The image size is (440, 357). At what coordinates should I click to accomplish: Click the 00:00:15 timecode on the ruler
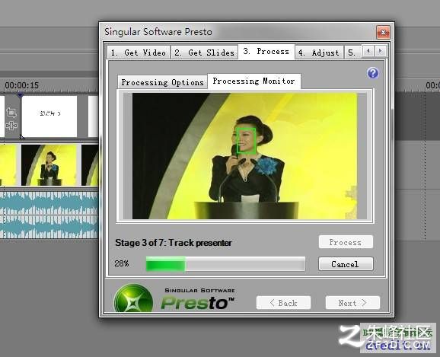[x=22, y=85]
